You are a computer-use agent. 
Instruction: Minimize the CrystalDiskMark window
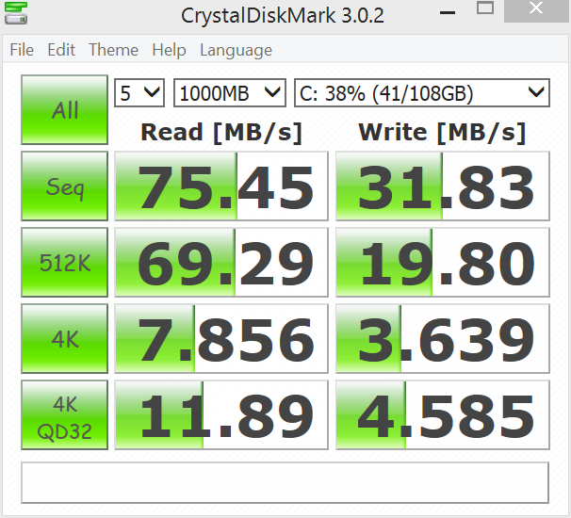click(x=448, y=13)
